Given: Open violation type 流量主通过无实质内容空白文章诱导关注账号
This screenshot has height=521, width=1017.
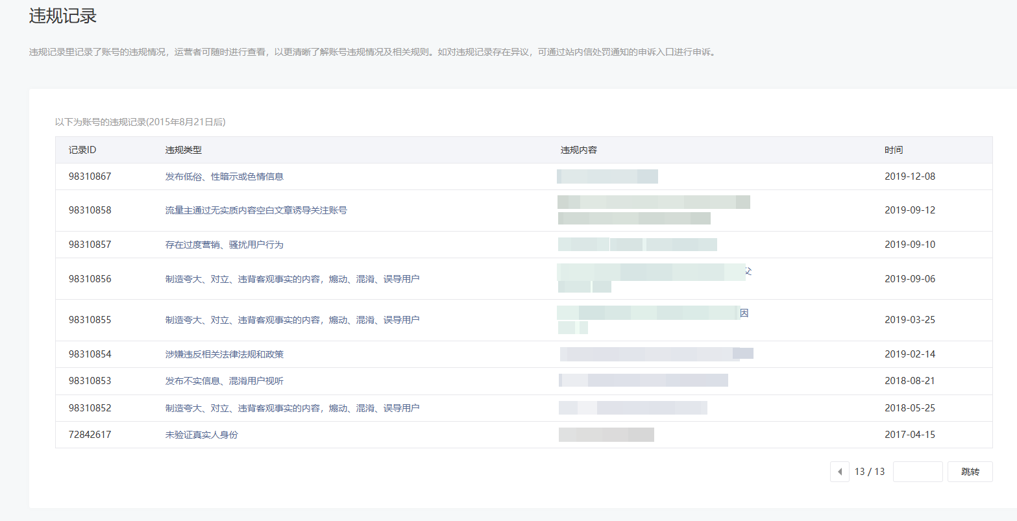Looking at the screenshot, I should coord(256,210).
